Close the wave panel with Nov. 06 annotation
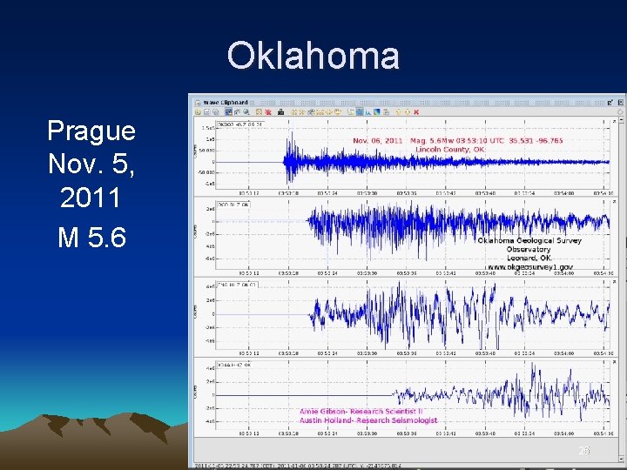 point(614,121)
